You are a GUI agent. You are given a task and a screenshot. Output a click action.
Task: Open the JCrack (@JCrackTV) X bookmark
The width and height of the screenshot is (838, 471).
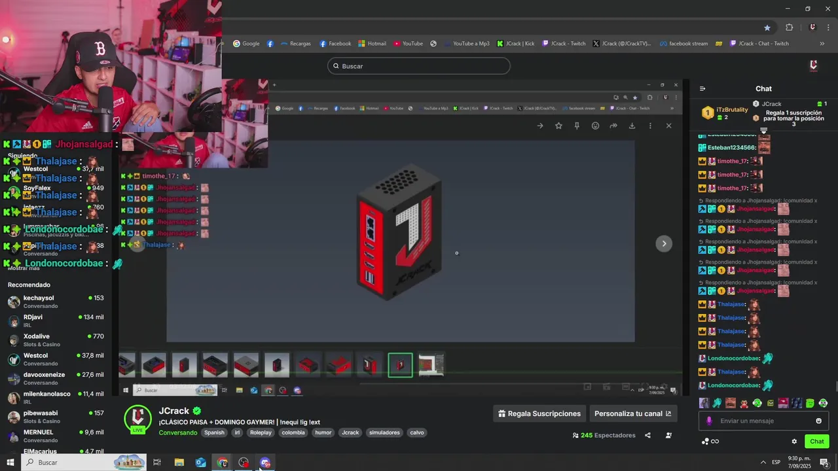coord(622,44)
